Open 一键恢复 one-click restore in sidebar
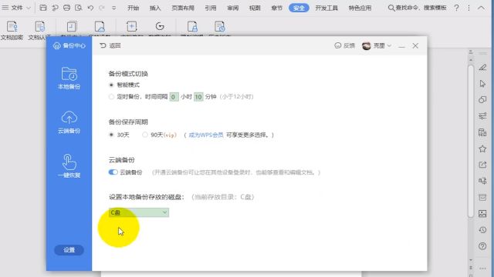The width and height of the screenshot is (494, 277). click(69, 166)
